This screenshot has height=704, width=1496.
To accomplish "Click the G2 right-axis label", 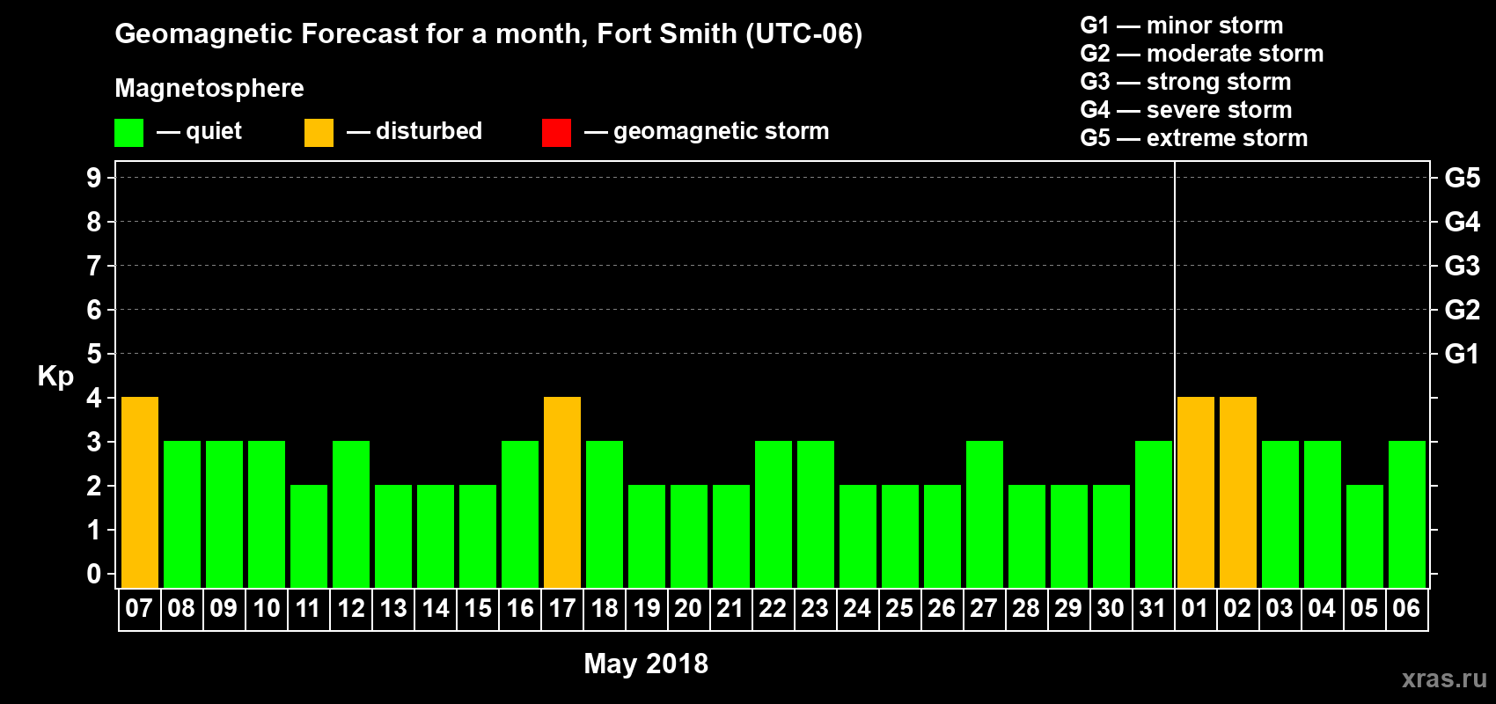I will 1463,310.
